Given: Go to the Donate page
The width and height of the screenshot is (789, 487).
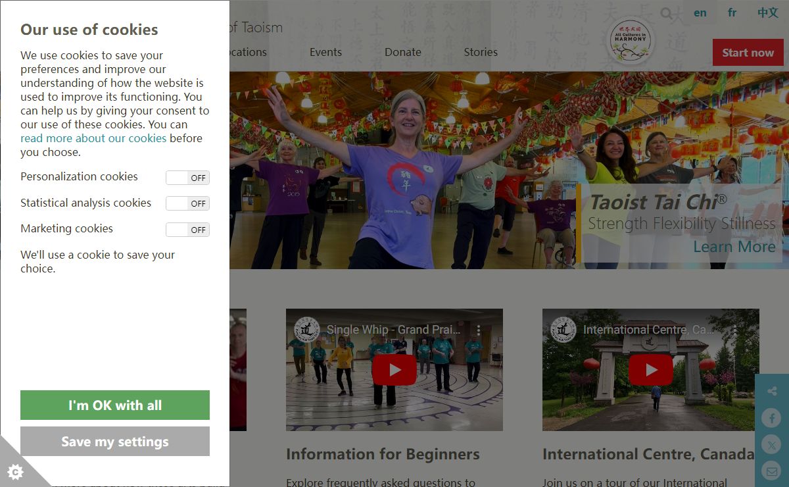Looking at the screenshot, I should point(403,52).
